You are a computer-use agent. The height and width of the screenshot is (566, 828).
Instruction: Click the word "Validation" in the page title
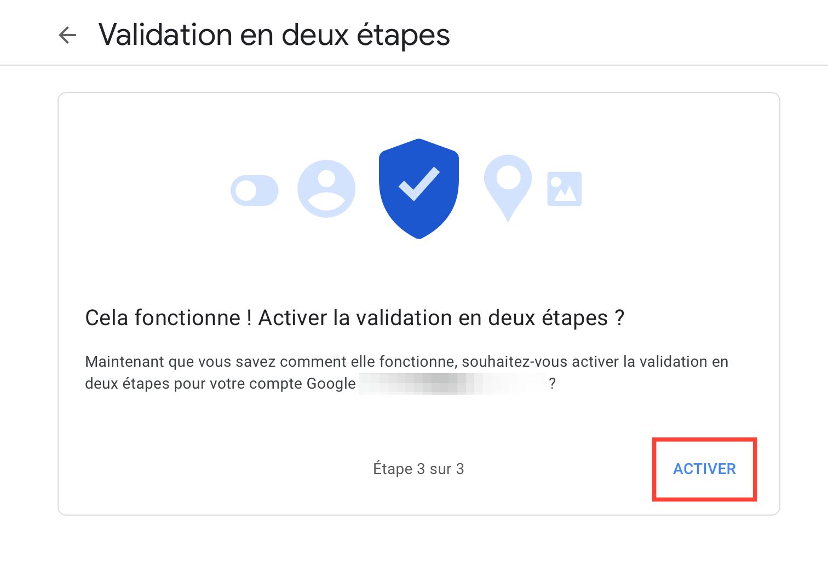click(x=165, y=35)
